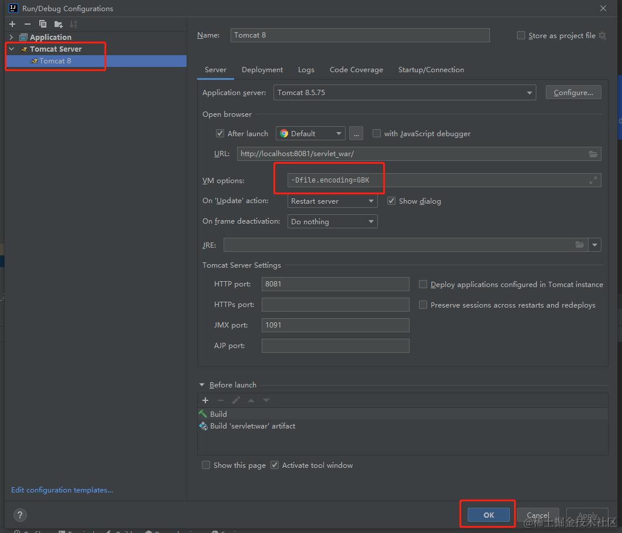Toggle Store as project file
Image resolution: width=622 pixels, height=533 pixels.
[521, 35]
